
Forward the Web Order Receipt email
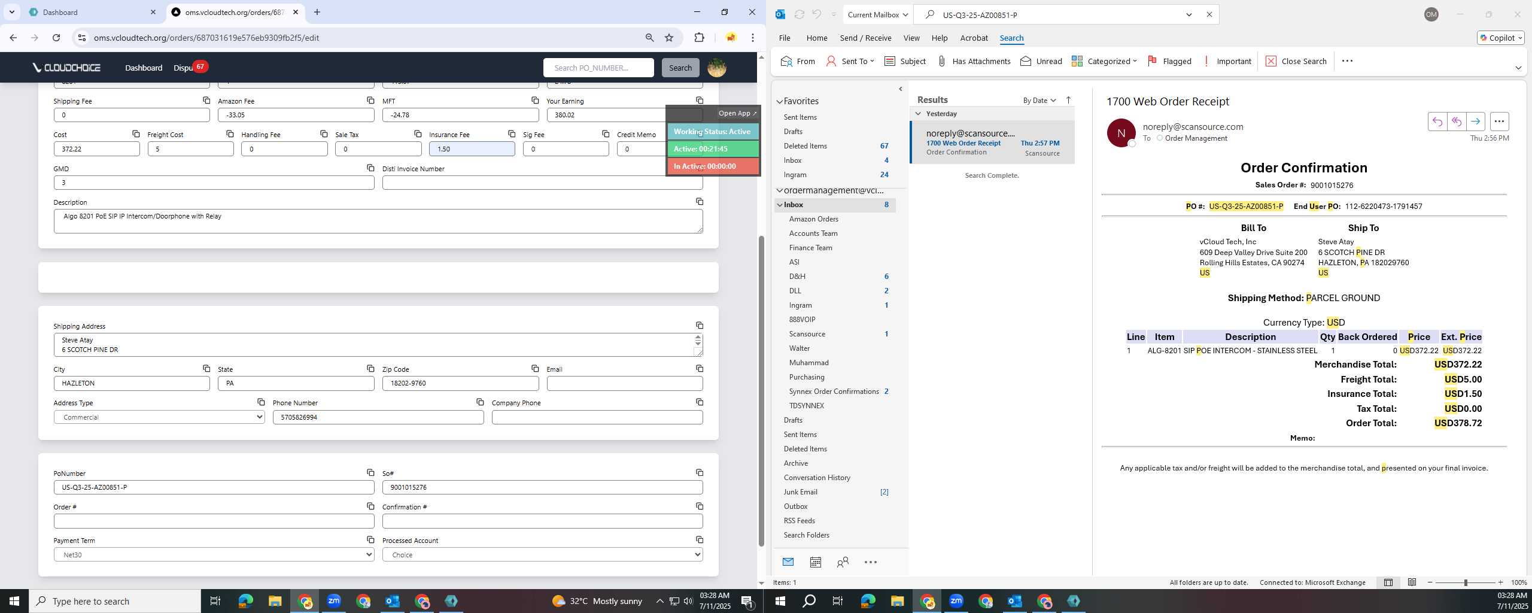click(x=1475, y=122)
